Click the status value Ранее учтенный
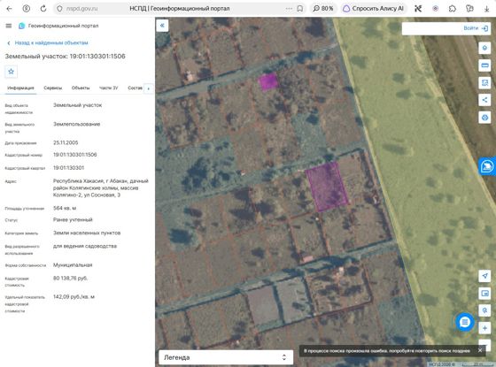 [x=73, y=219]
